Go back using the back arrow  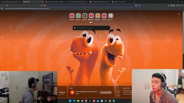2,5
